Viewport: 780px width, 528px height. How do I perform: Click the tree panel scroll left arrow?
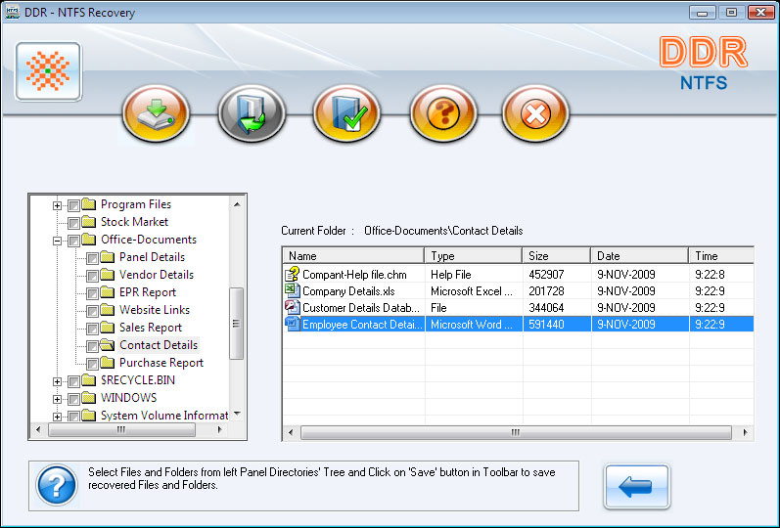tap(38, 429)
